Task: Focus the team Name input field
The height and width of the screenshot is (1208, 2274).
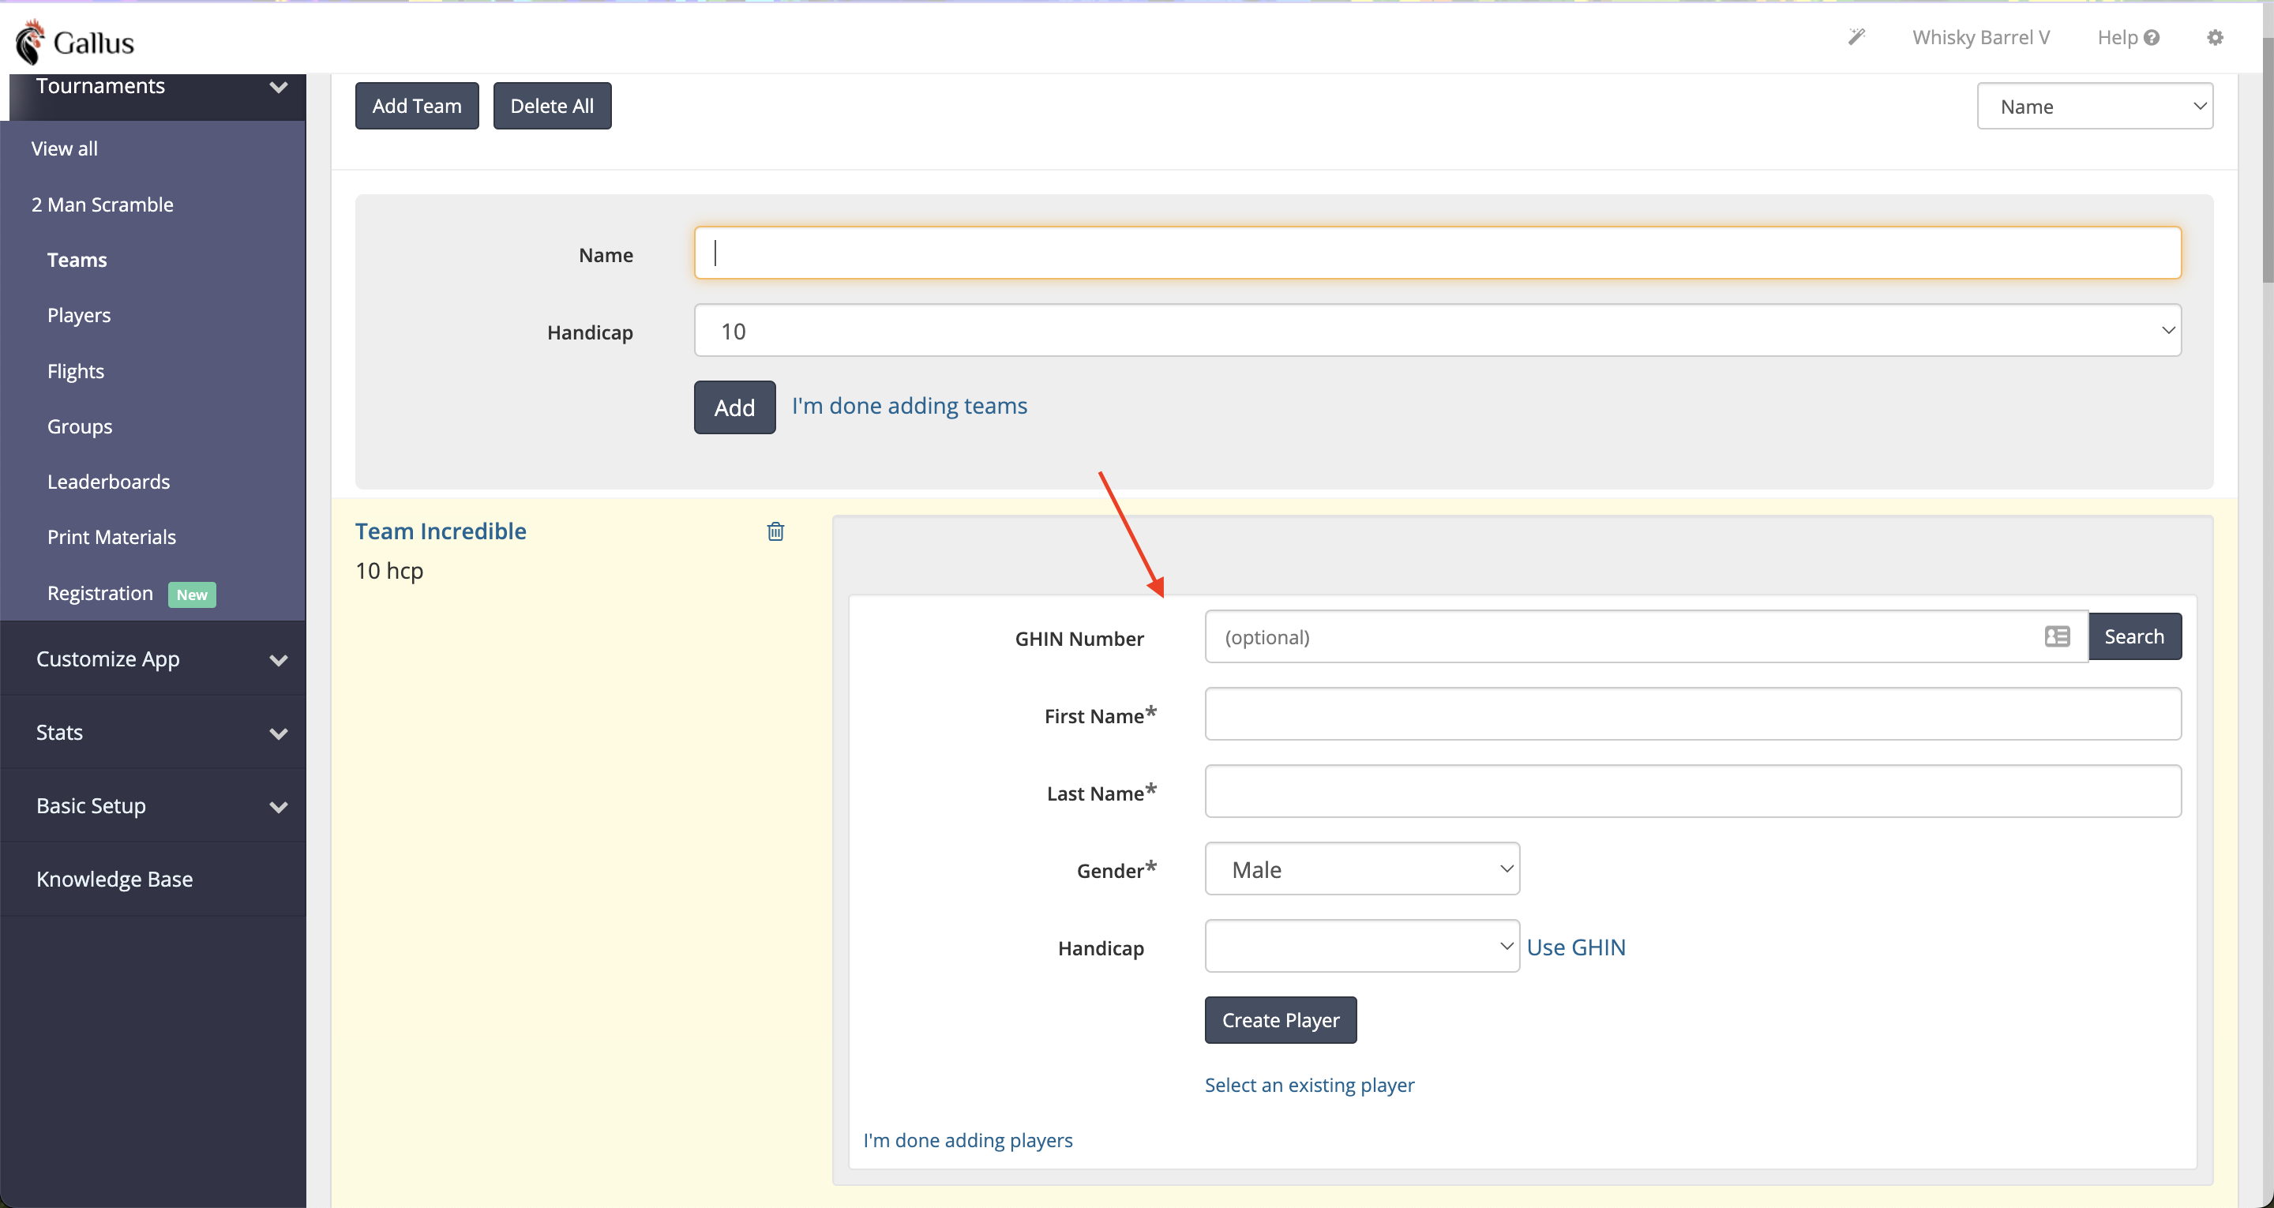Action: (1437, 253)
